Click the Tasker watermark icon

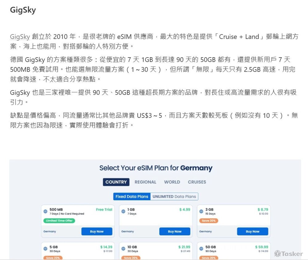(278, 254)
